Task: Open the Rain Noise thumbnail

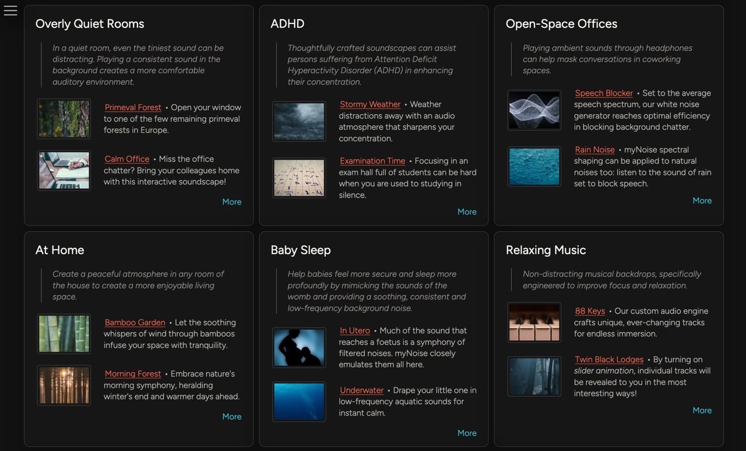Action: (534, 166)
